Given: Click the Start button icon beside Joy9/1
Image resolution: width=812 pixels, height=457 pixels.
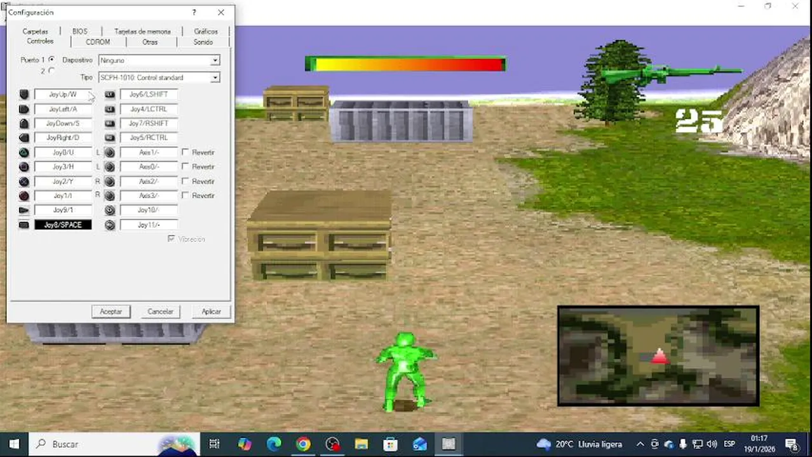Looking at the screenshot, I should click(x=24, y=210).
